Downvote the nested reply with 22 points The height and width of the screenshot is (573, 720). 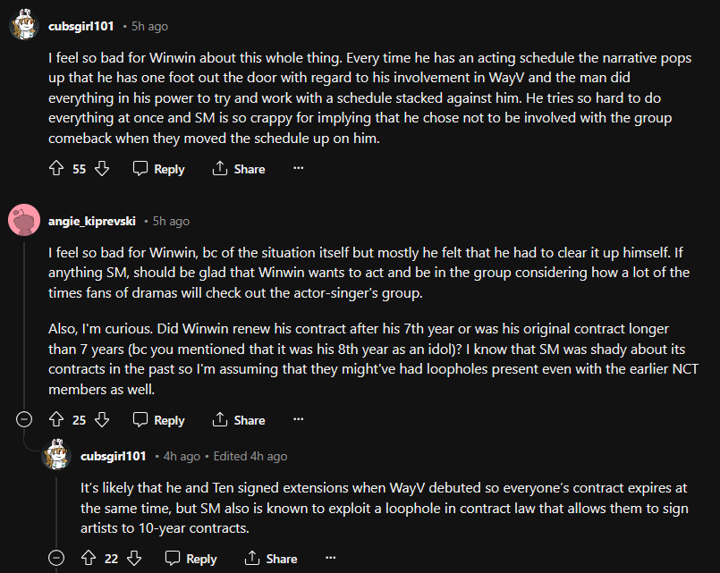(133, 559)
